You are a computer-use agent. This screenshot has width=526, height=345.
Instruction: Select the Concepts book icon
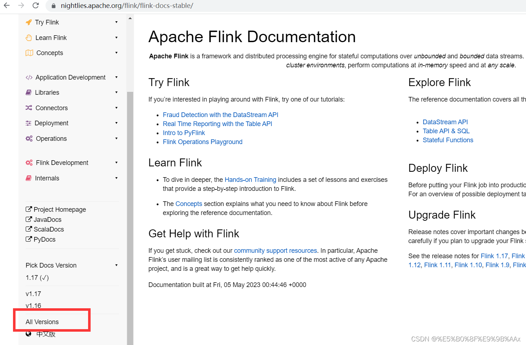click(29, 53)
